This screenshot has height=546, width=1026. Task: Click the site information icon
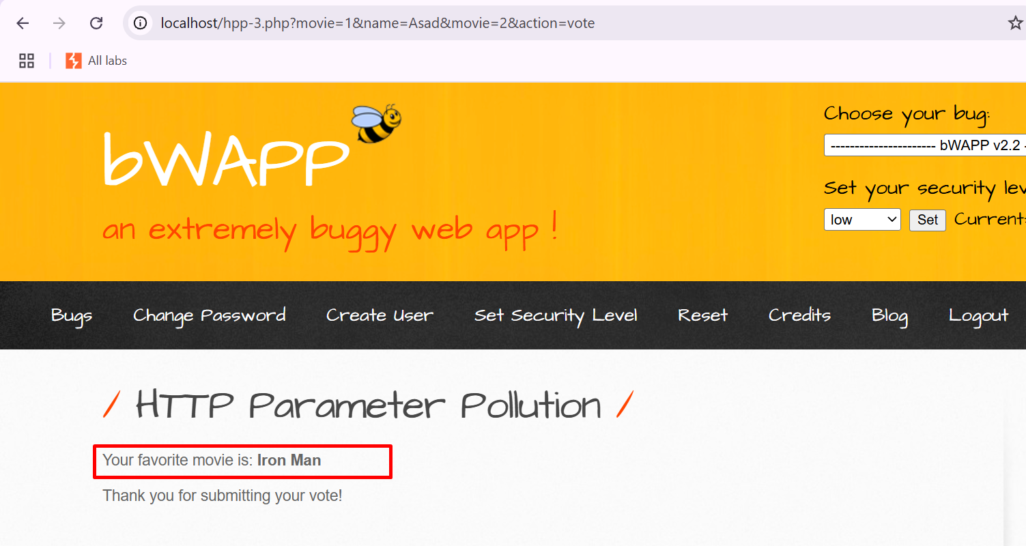(141, 23)
